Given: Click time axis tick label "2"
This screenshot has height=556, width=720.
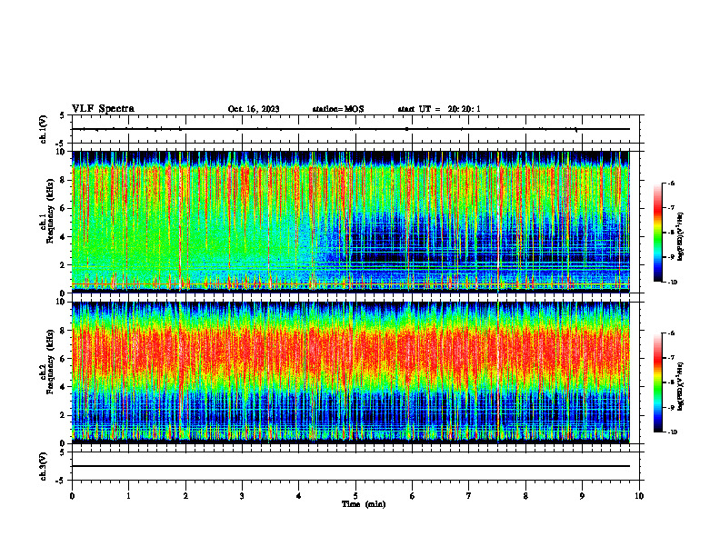Looking at the screenshot, I should 185,496.
